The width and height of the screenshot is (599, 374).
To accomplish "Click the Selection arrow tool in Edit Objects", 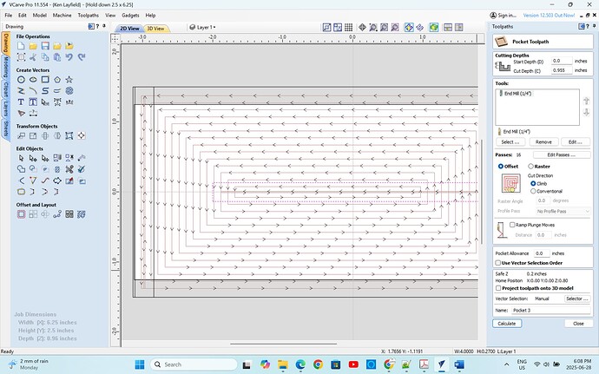I will [x=21, y=158].
